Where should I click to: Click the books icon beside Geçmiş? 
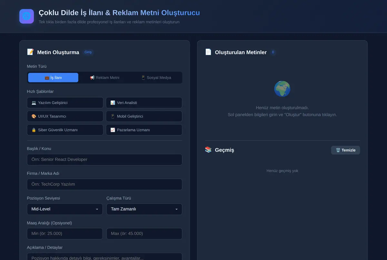tap(208, 150)
